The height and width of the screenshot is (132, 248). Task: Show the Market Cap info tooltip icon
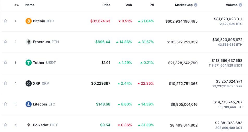tap(196, 5)
